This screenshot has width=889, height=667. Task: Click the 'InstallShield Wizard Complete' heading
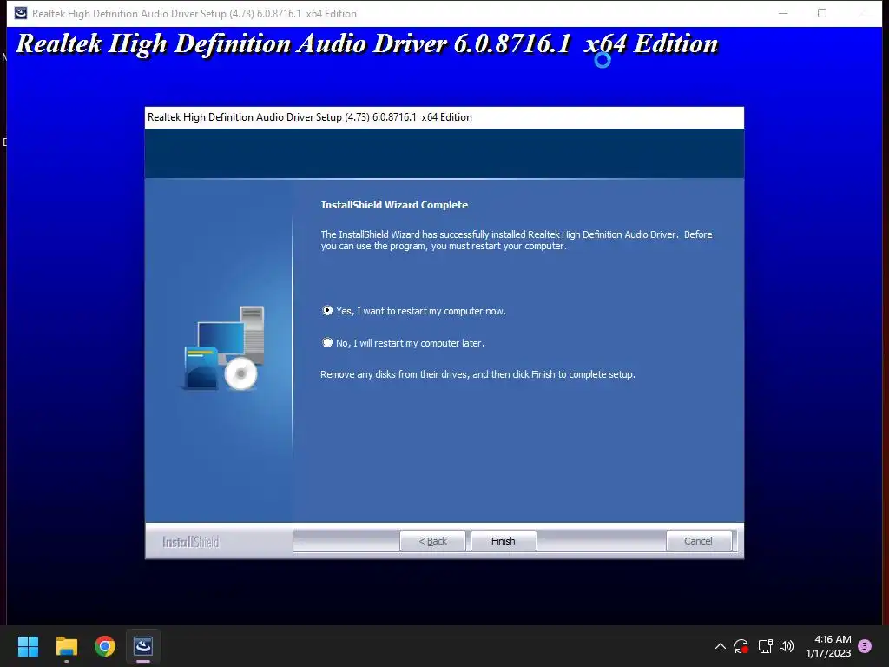click(x=395, y=205)
